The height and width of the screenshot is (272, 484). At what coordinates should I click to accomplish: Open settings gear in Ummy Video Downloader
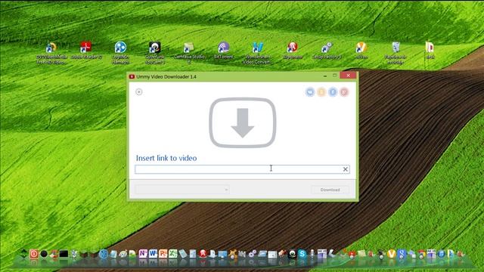coord(139,92)
